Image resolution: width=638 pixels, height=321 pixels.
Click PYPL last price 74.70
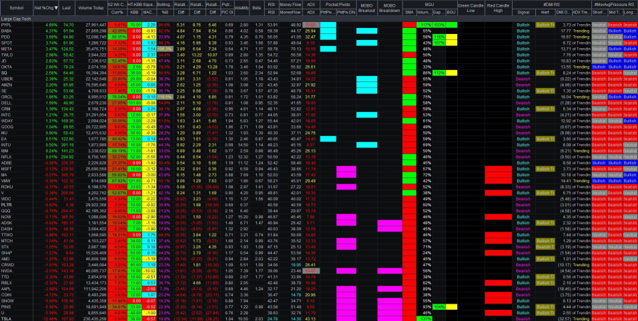(67, 25)
